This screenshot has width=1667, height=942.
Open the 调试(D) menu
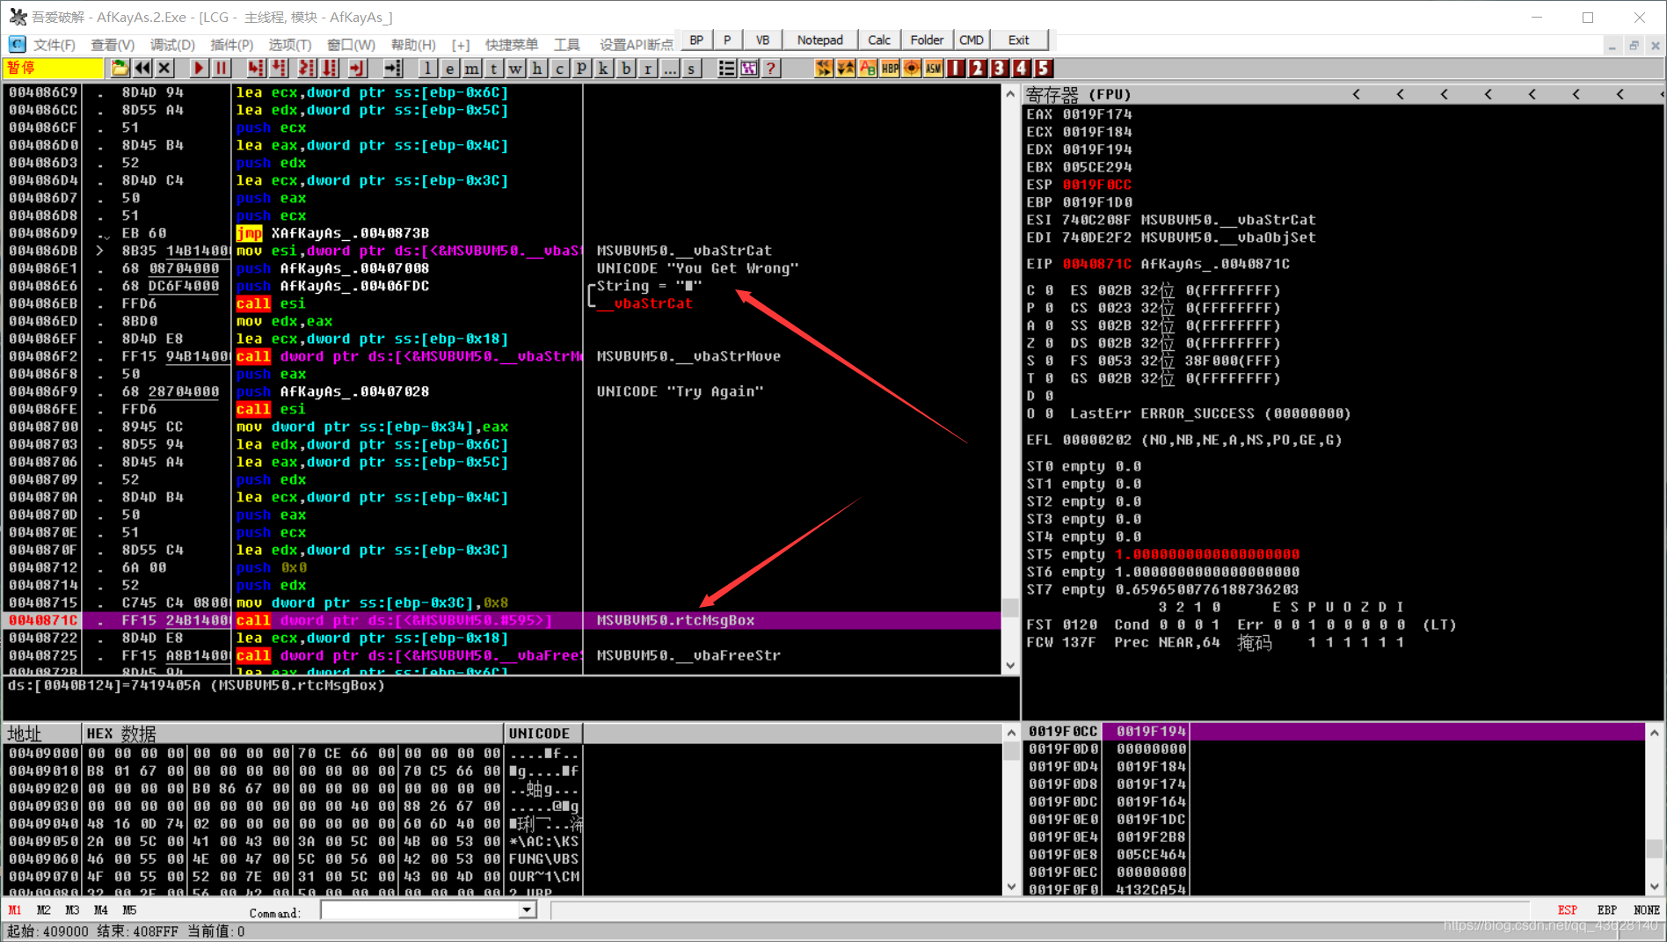[x=172, y=44]
